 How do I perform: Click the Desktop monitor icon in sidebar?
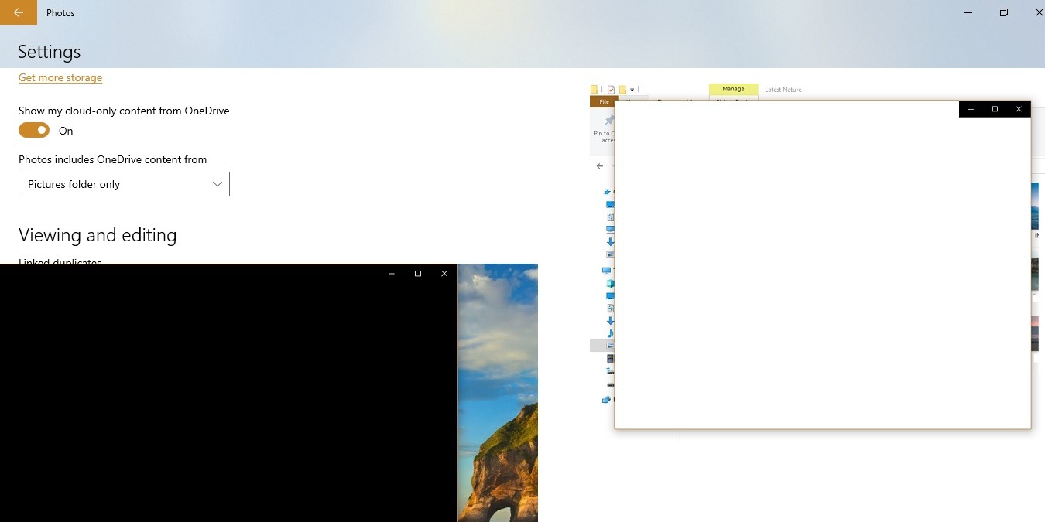pyautogui.click(x=608, y=295)
